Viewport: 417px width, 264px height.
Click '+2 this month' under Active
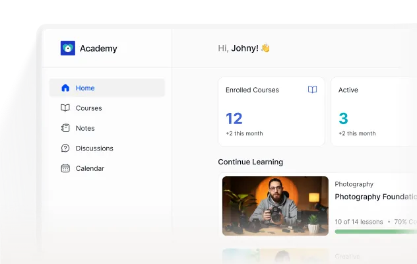357,133
